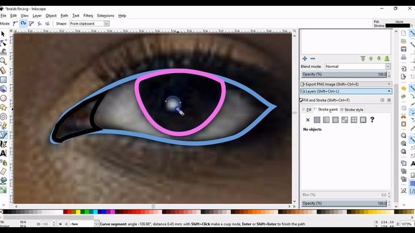Pick cyan swatch in color palette
Viewport: 415px width, 233px height.
click(95, 212)
